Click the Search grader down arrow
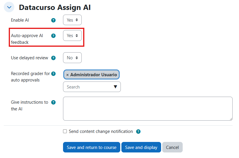 (x=115, y=87)
